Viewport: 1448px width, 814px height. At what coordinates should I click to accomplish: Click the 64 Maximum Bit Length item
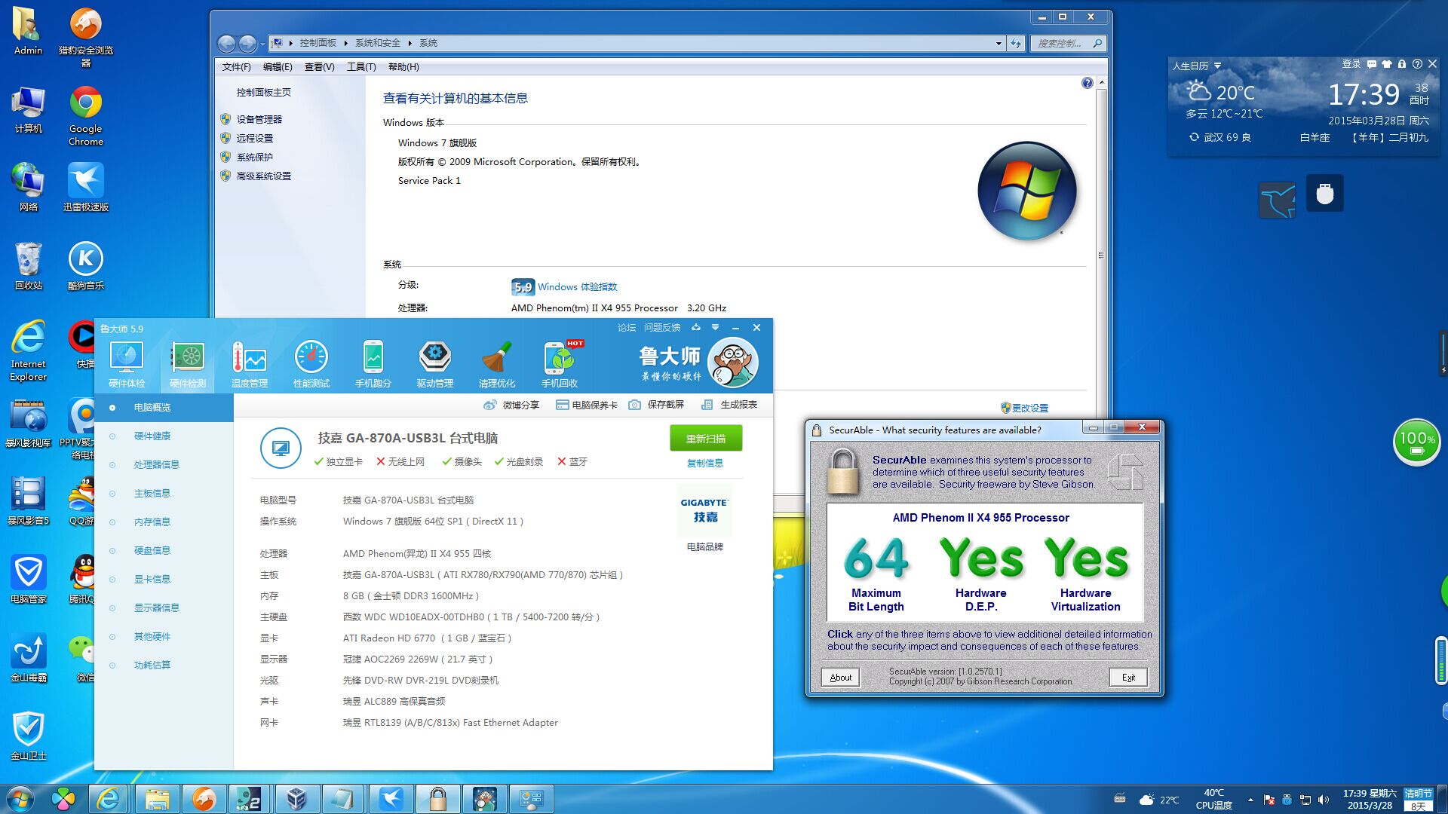[876, 574]
